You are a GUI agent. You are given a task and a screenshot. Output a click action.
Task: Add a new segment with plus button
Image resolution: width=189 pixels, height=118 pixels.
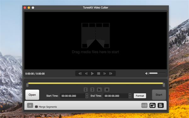click(x=30, y=105)
